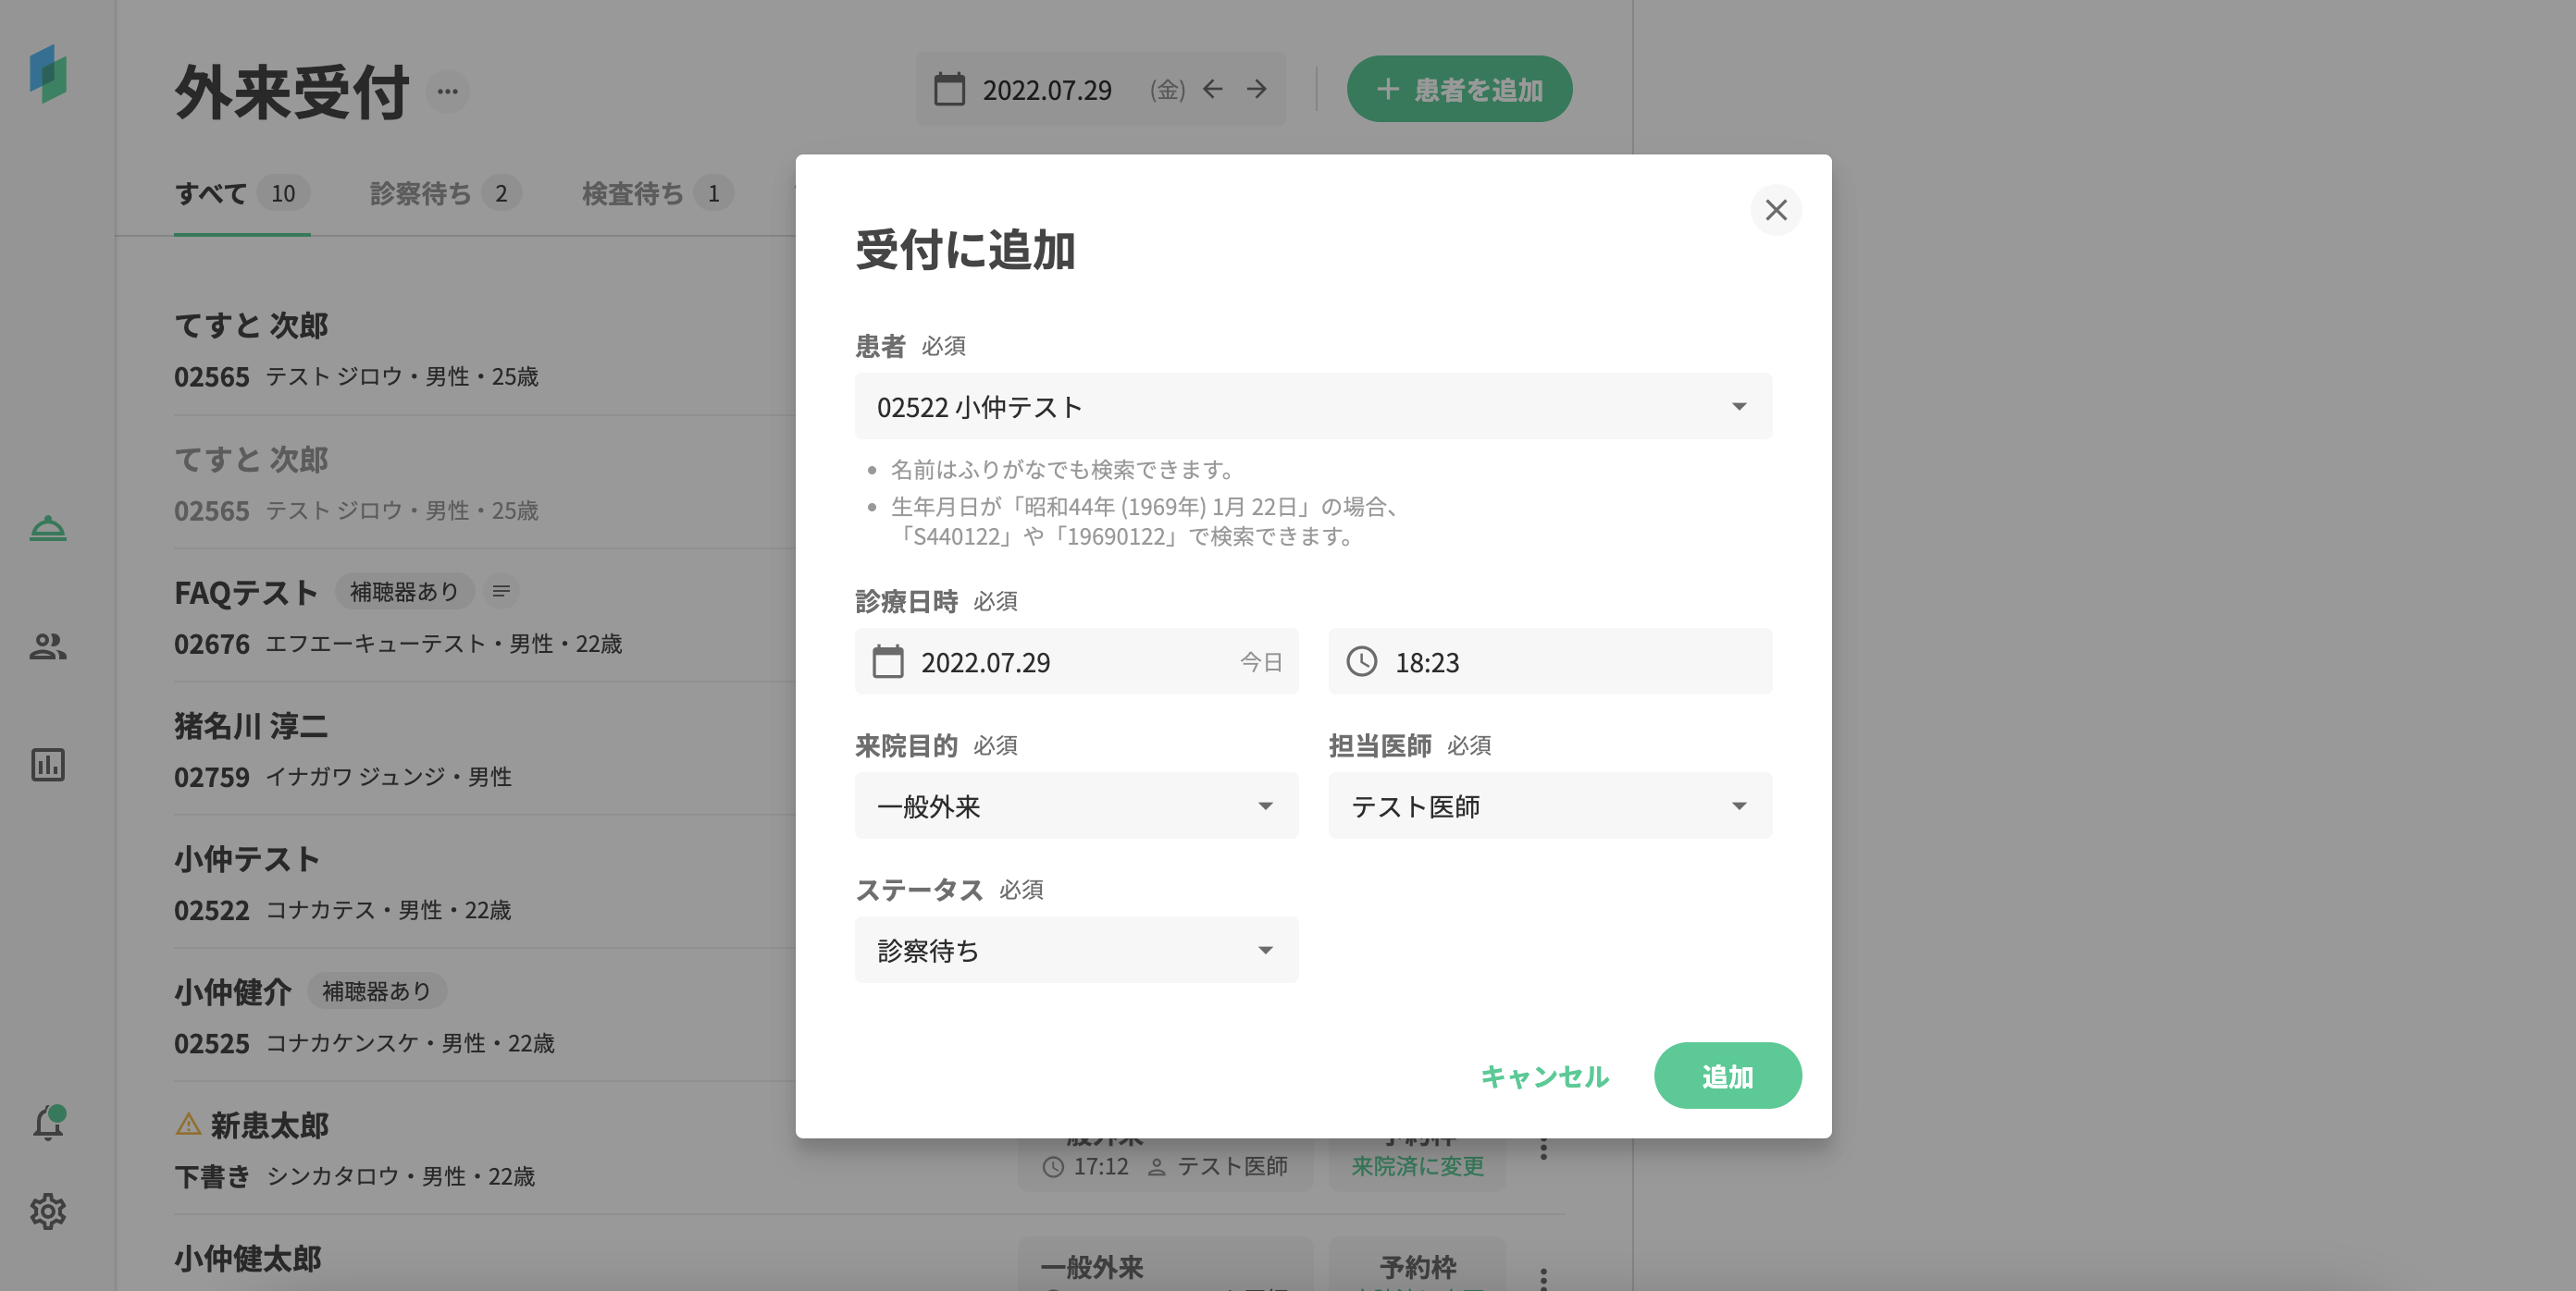
Task: Open the notifications bell icon
Action: coord(47,1123)
